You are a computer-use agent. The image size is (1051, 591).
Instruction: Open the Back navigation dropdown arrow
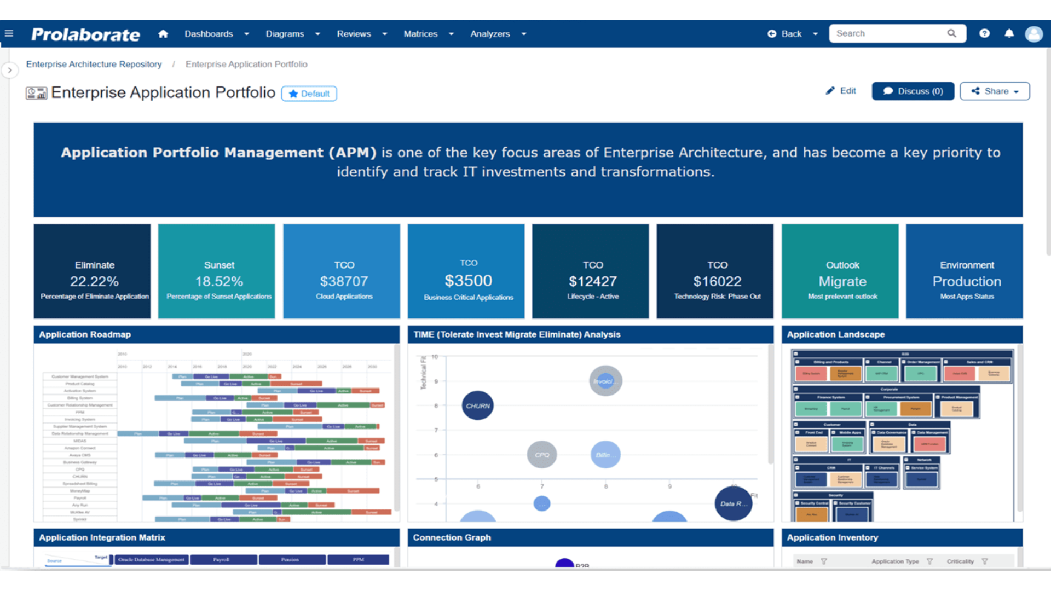pos(815,33)
